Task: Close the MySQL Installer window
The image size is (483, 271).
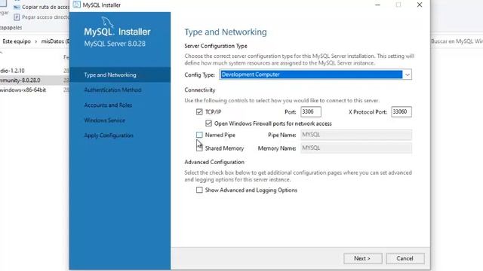Action: [x=420, y=5]
